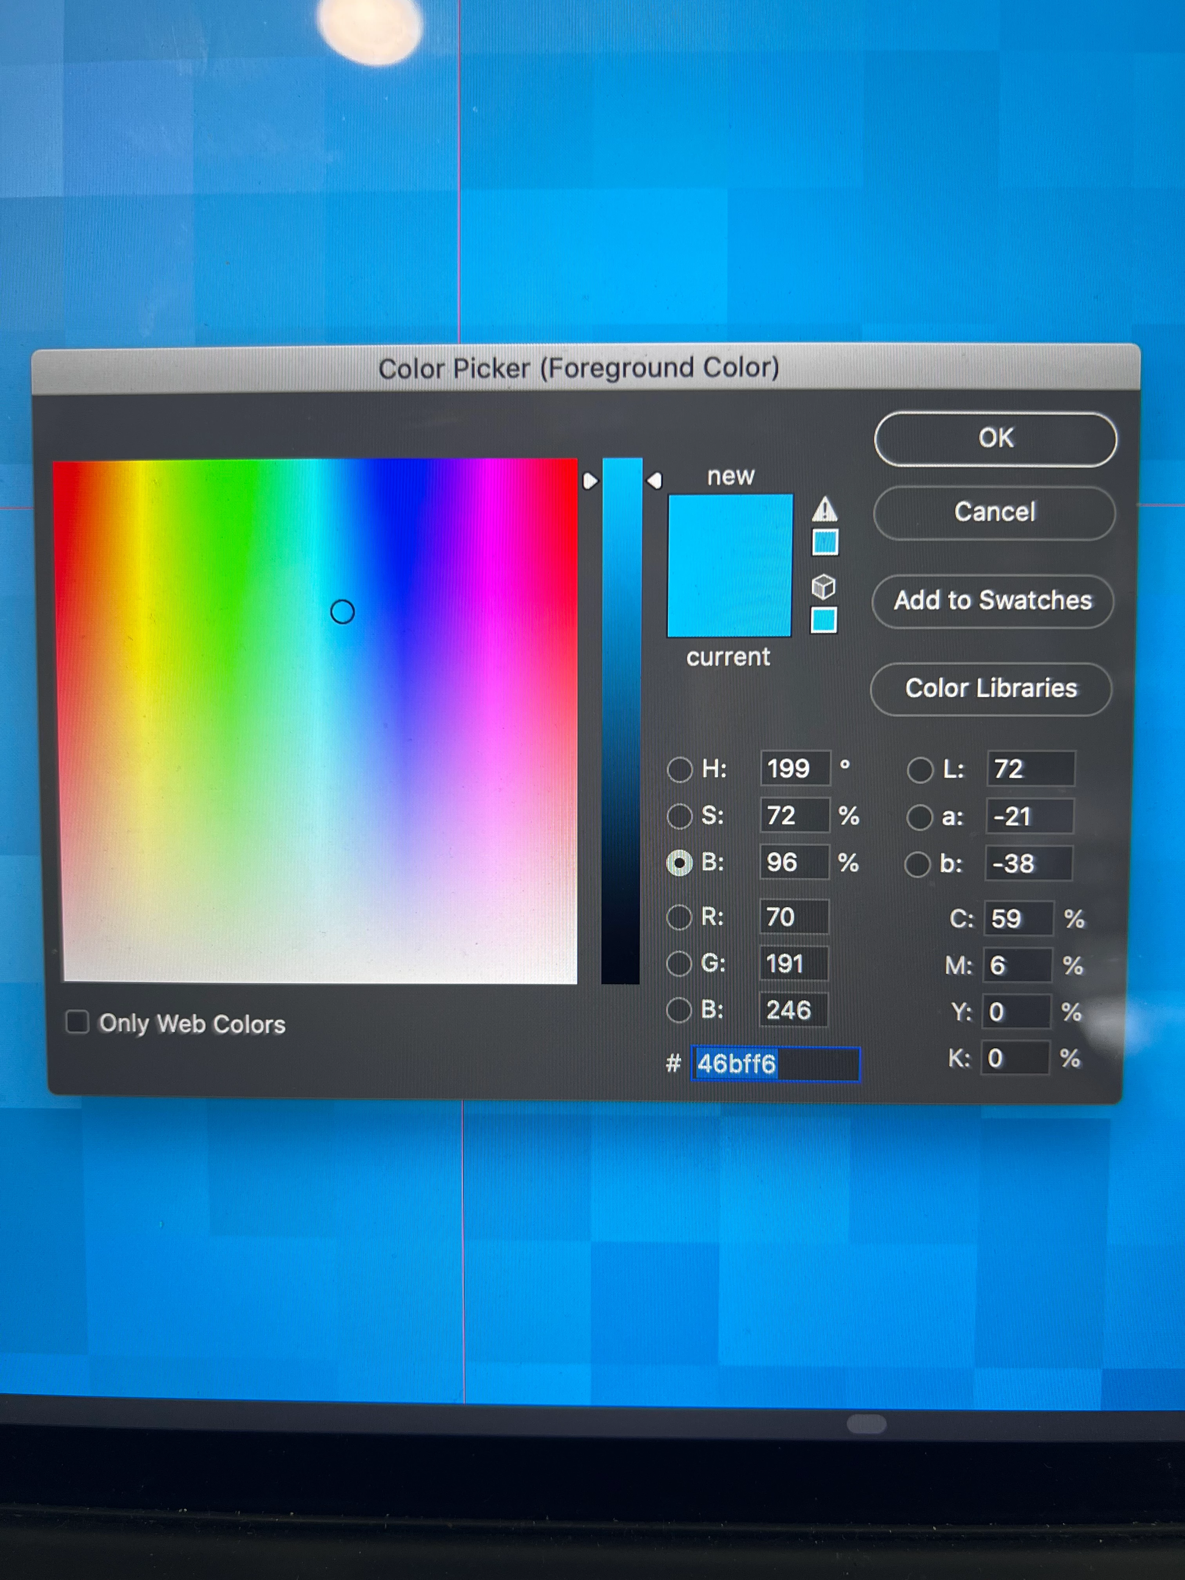
Task: Click the web-safe color swatch below cube
Action: tap(824, 619)
